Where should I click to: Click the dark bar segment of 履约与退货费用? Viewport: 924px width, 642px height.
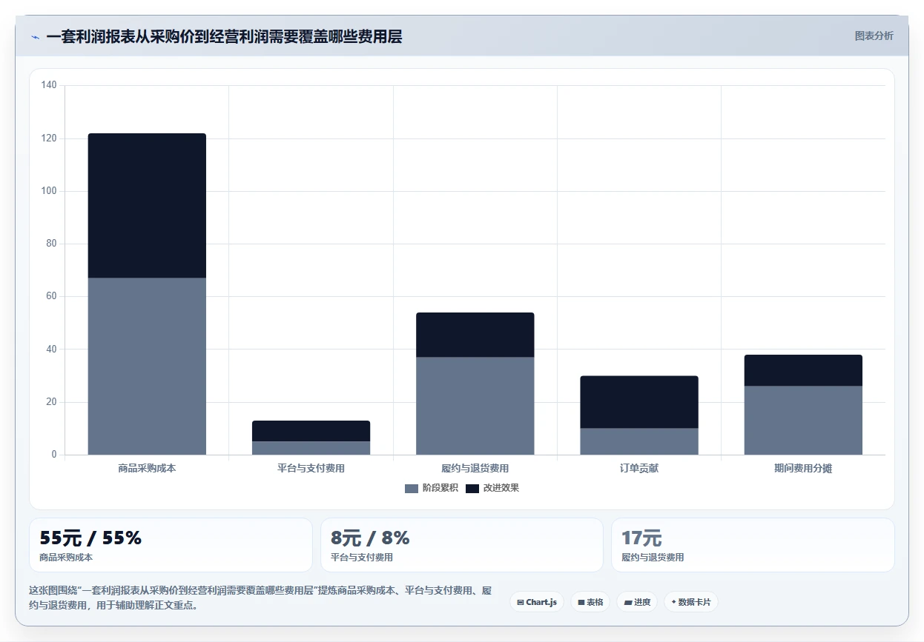point(475,335)
